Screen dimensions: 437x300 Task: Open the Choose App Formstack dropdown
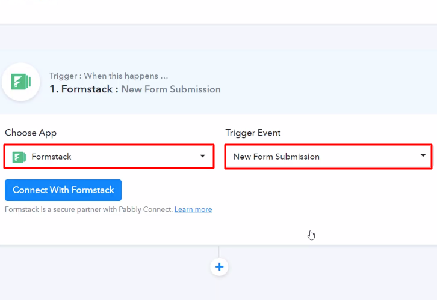pos(109,157)
